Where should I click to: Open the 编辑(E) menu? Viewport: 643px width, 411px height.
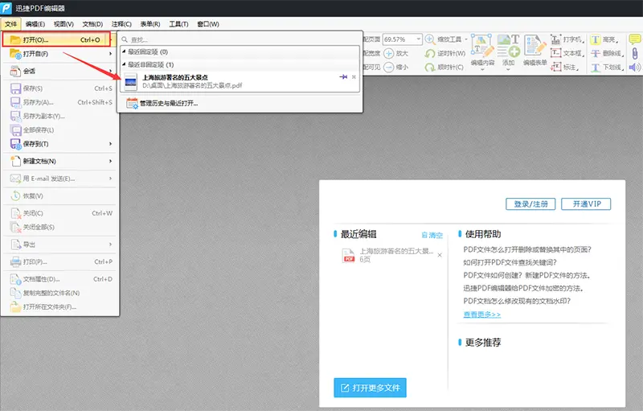[x=35, y=24]
